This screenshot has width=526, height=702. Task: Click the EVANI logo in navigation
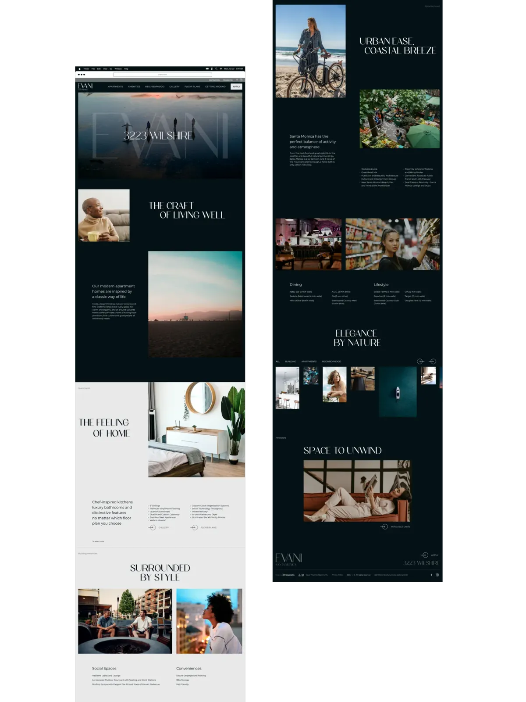[x=85, y=86]
